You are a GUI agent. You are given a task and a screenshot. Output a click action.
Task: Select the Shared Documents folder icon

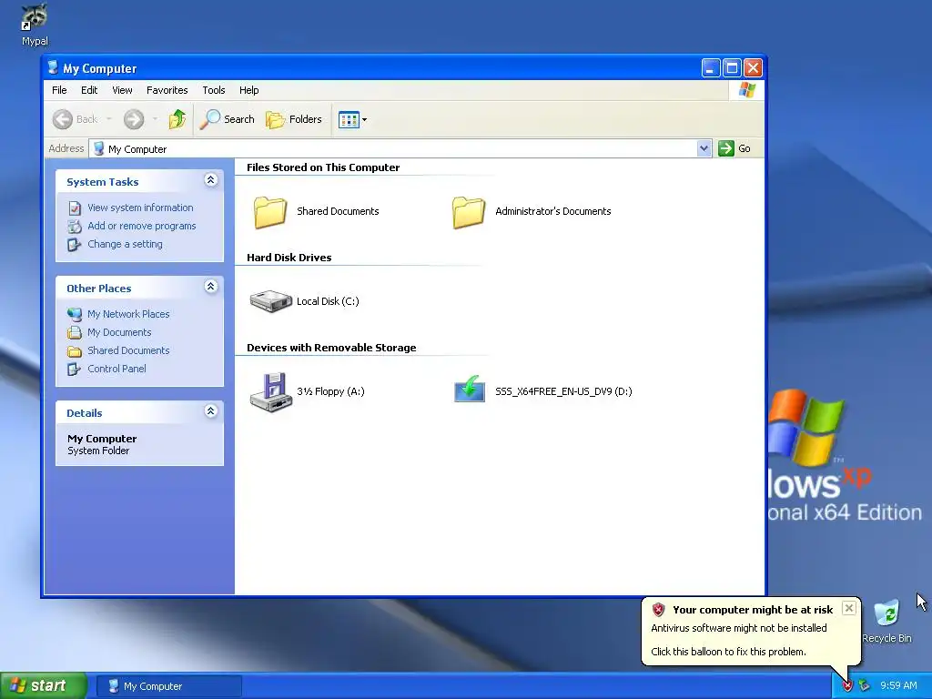point(270,212)
